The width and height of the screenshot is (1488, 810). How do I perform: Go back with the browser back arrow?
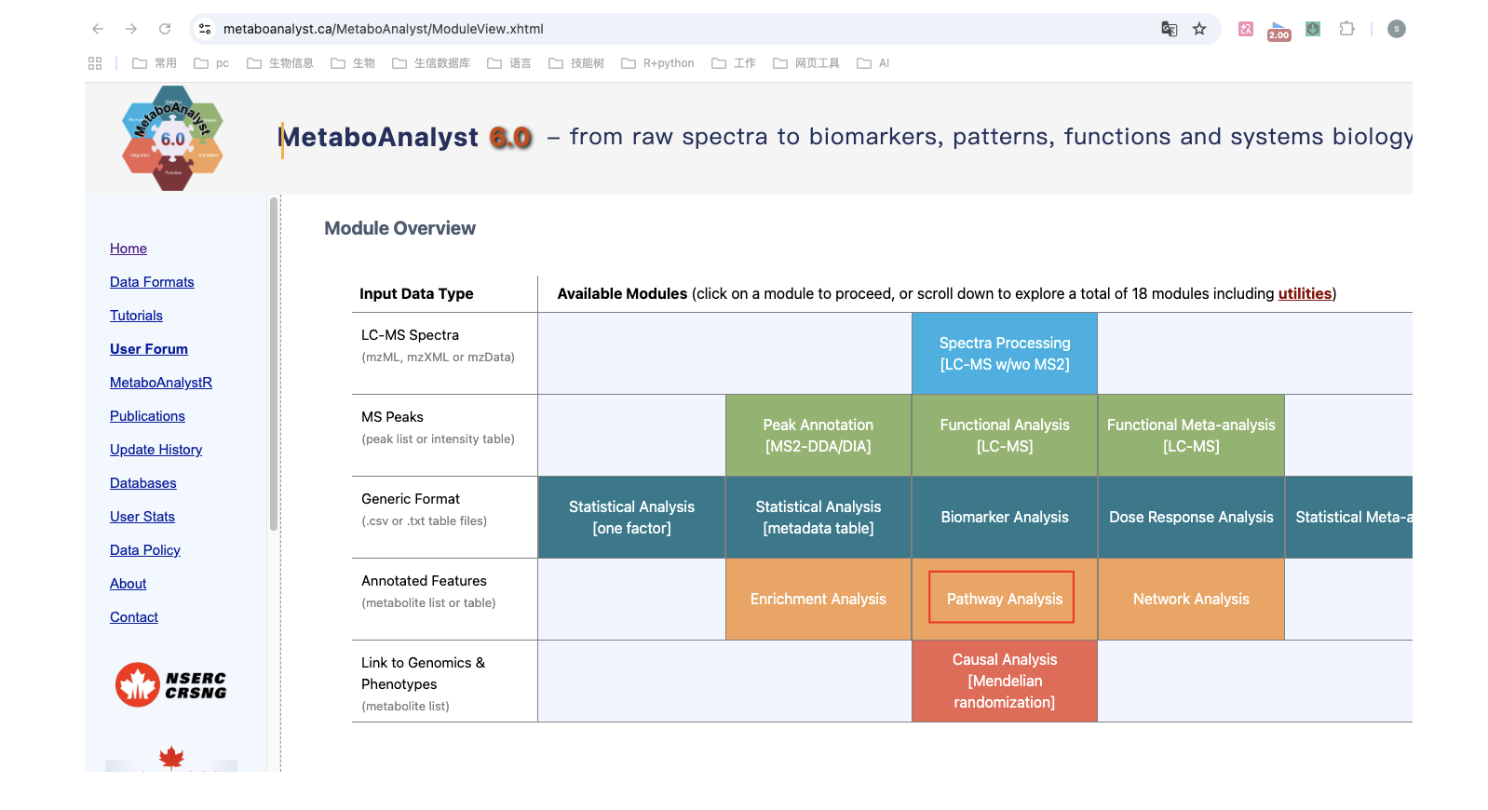point(98,29)
